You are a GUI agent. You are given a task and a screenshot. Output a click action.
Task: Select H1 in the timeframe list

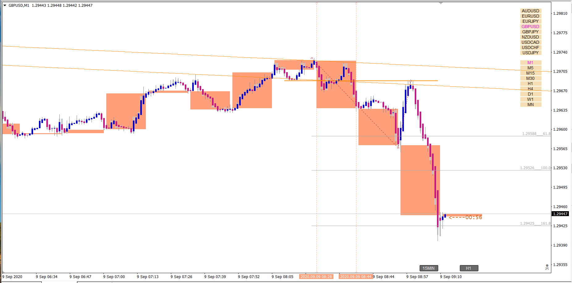tap(531, 84)
